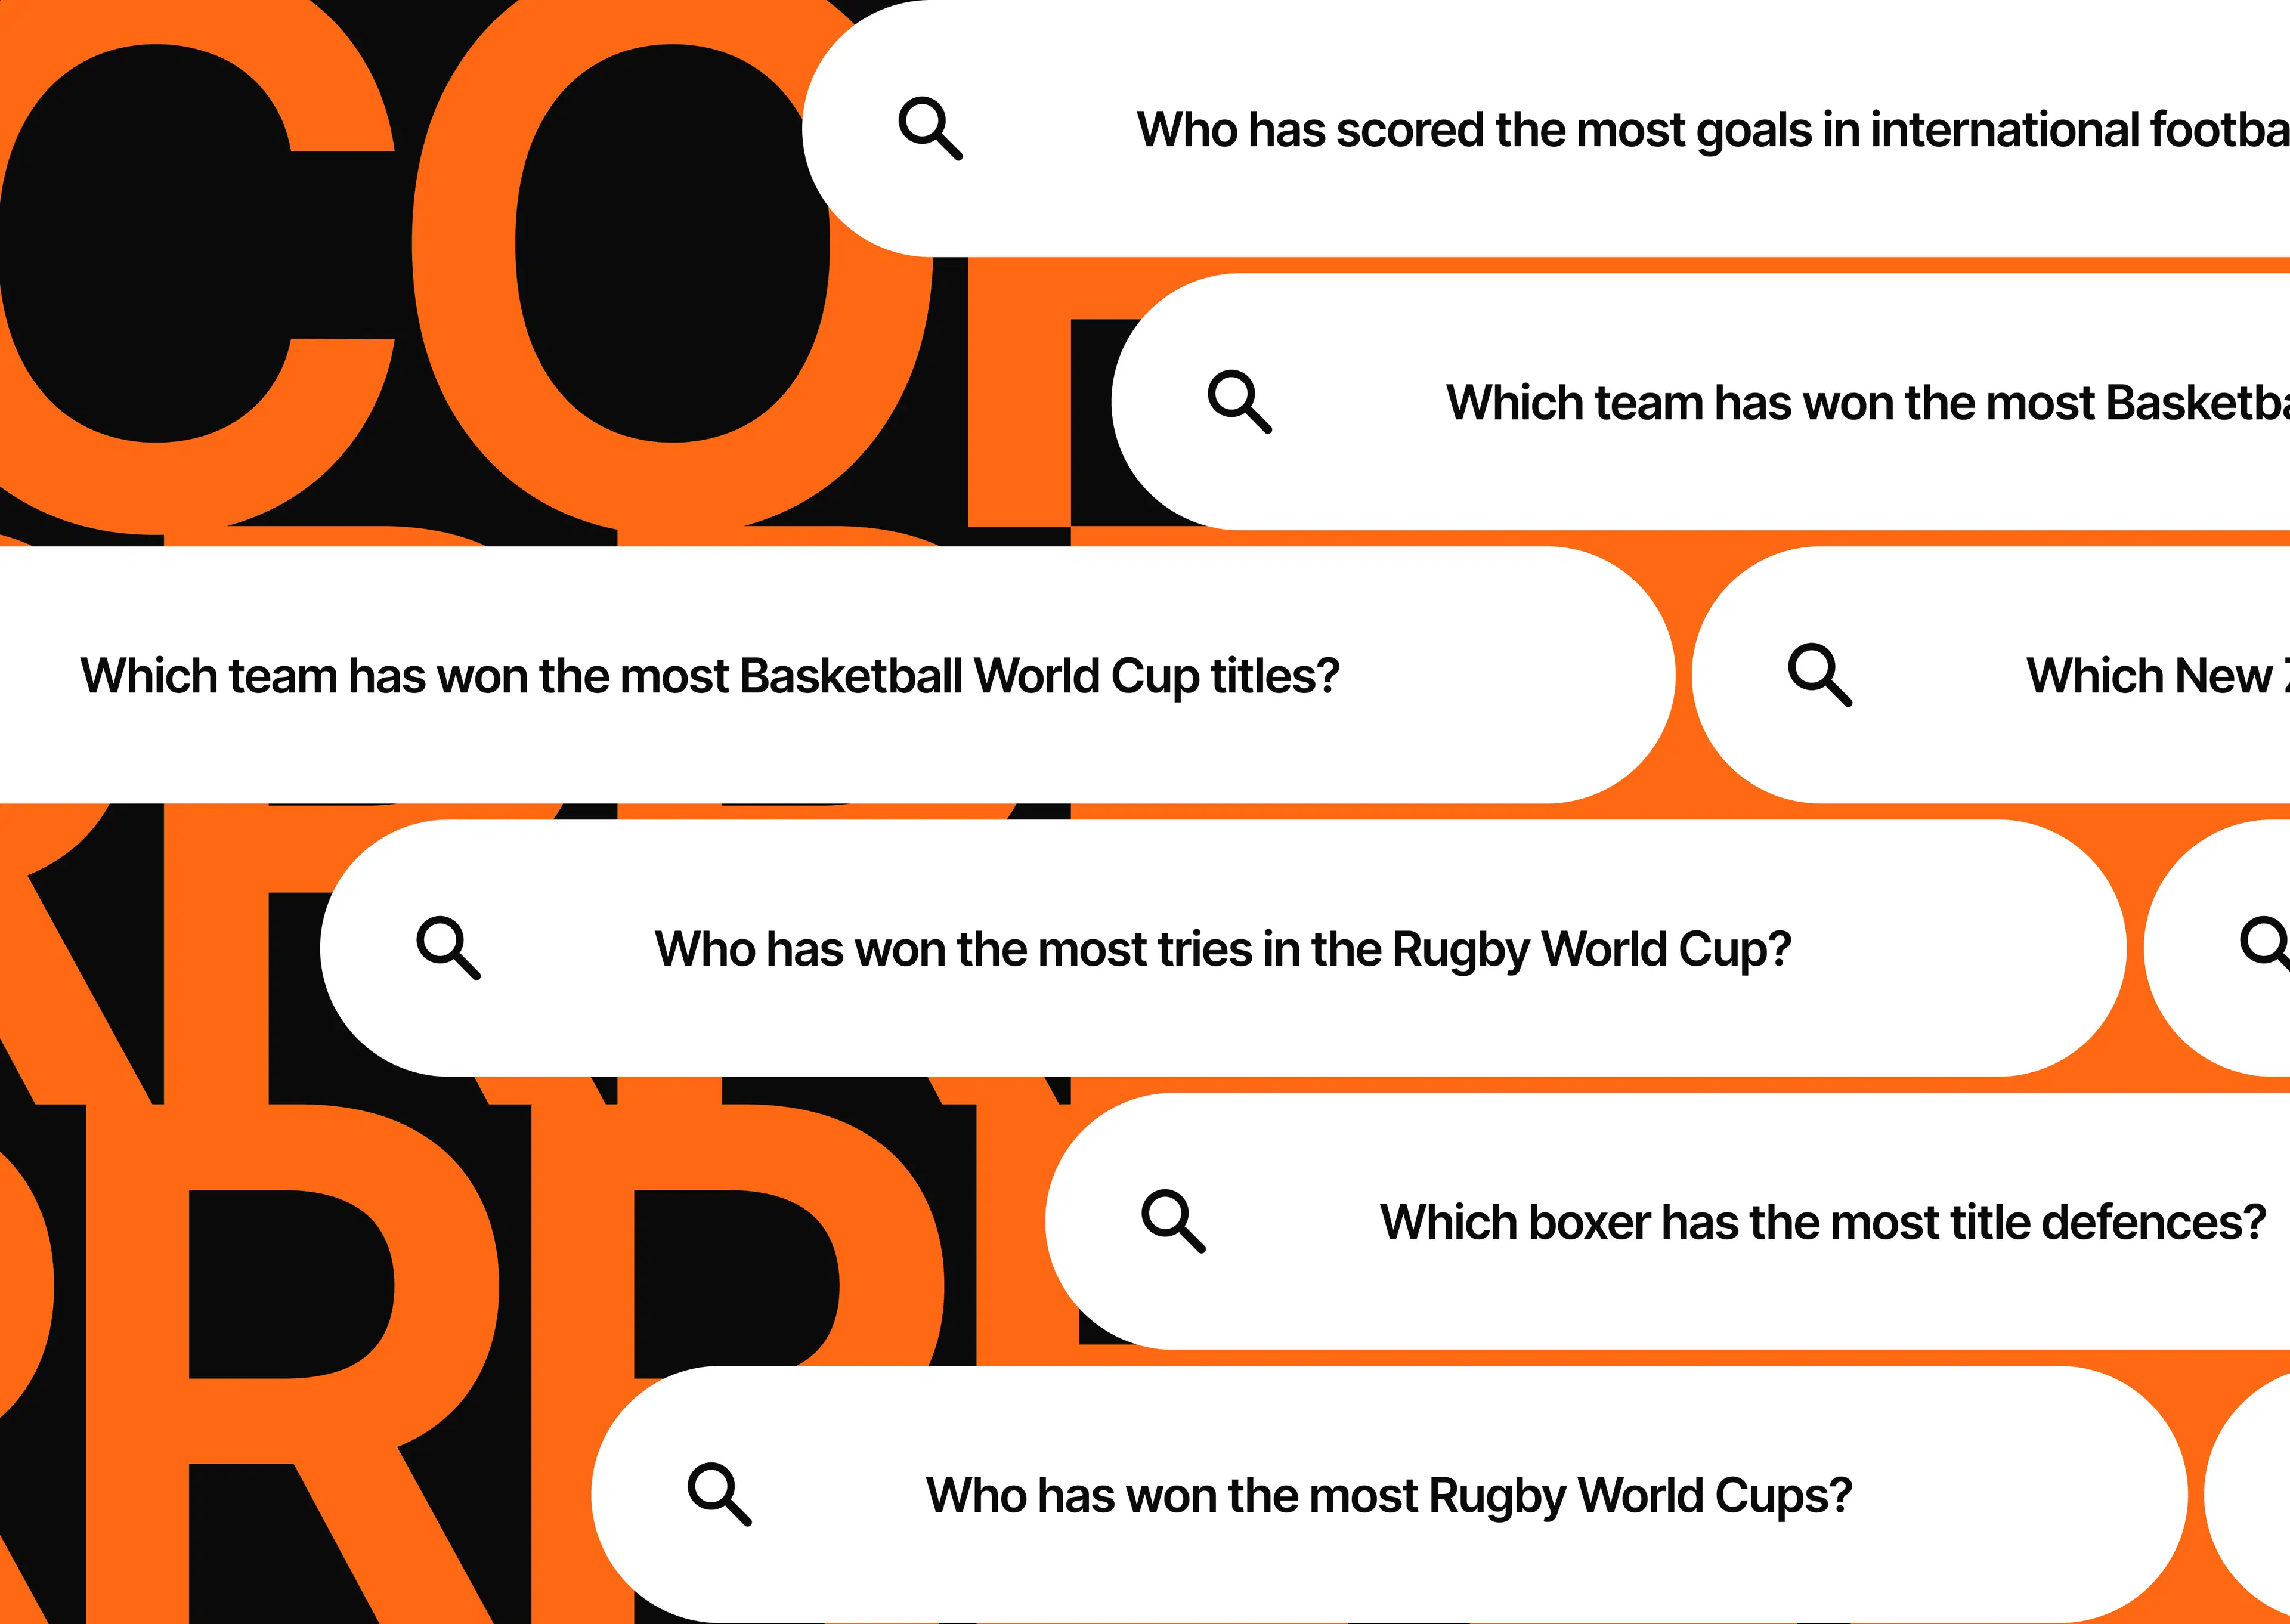The width and height of the screenshot is (2290, 1624).
Task: Select the truncated 'Which team has won the most Basketba' text
Action: coord(1868,403)
